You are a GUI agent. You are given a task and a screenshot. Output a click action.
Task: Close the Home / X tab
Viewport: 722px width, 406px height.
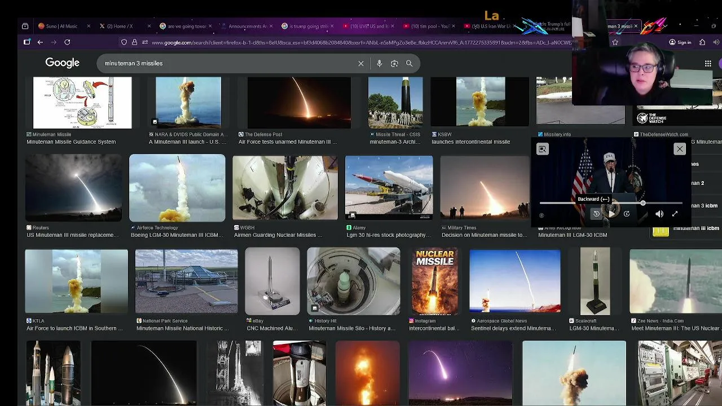149,26
